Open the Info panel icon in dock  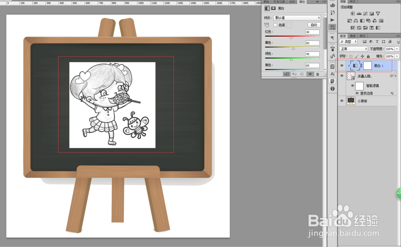click(332, 88)
